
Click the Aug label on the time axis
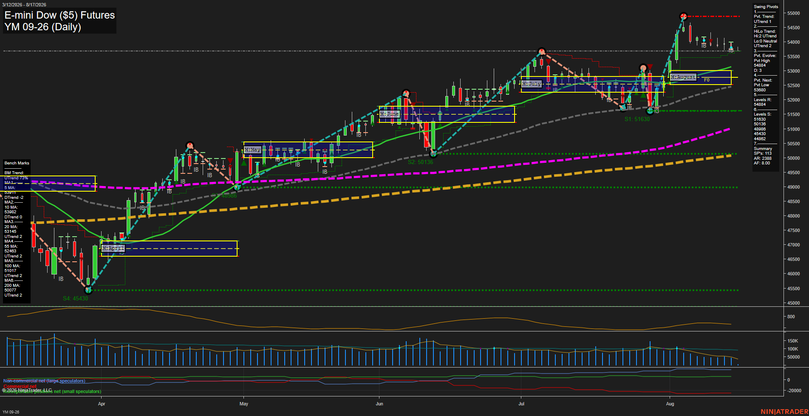[x=670, y=404]
